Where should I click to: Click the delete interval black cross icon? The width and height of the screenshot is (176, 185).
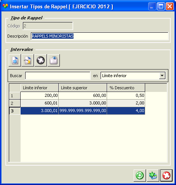pyautogui.click(x=41, y=60)
